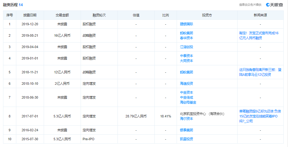Image resolution: width=288 pixels, height=147 pixels.
Task: Open investor link 江淮创投
Action: pyautogui.click(x=186, y=47)
